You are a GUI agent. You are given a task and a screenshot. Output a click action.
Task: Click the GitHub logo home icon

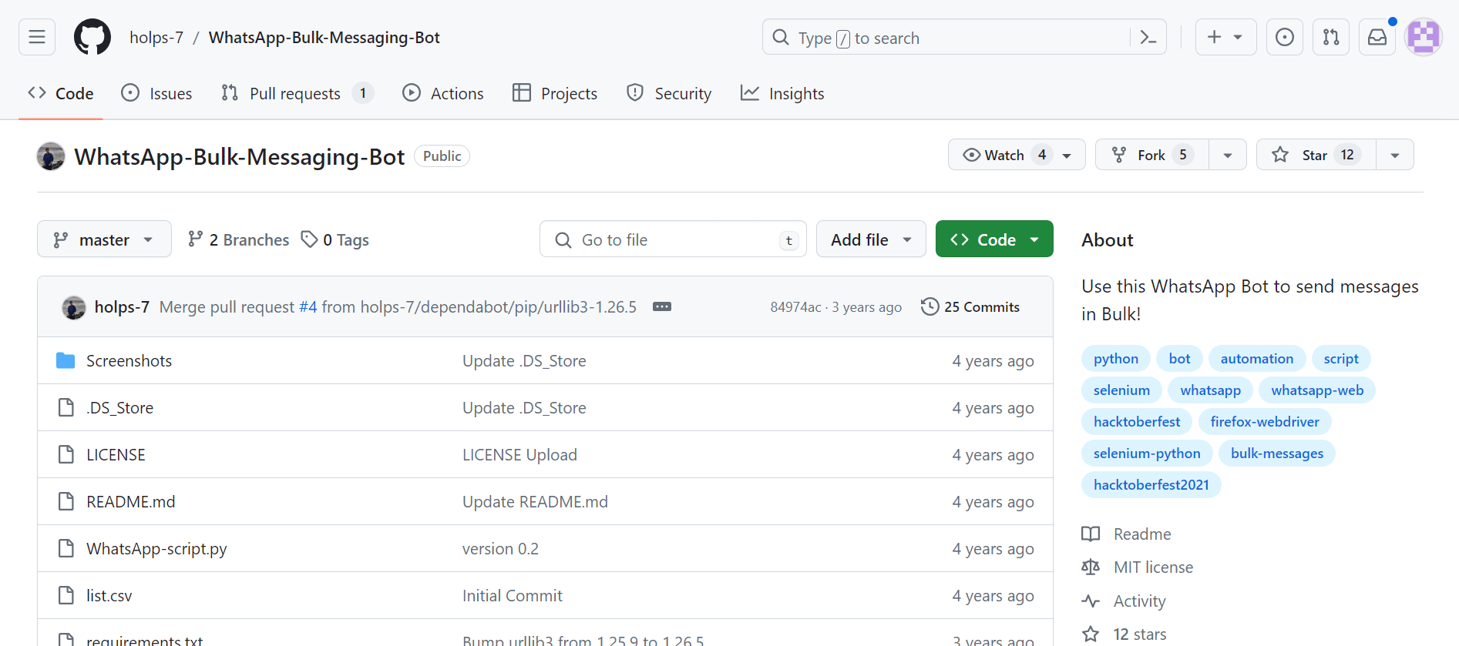(92, 37)
